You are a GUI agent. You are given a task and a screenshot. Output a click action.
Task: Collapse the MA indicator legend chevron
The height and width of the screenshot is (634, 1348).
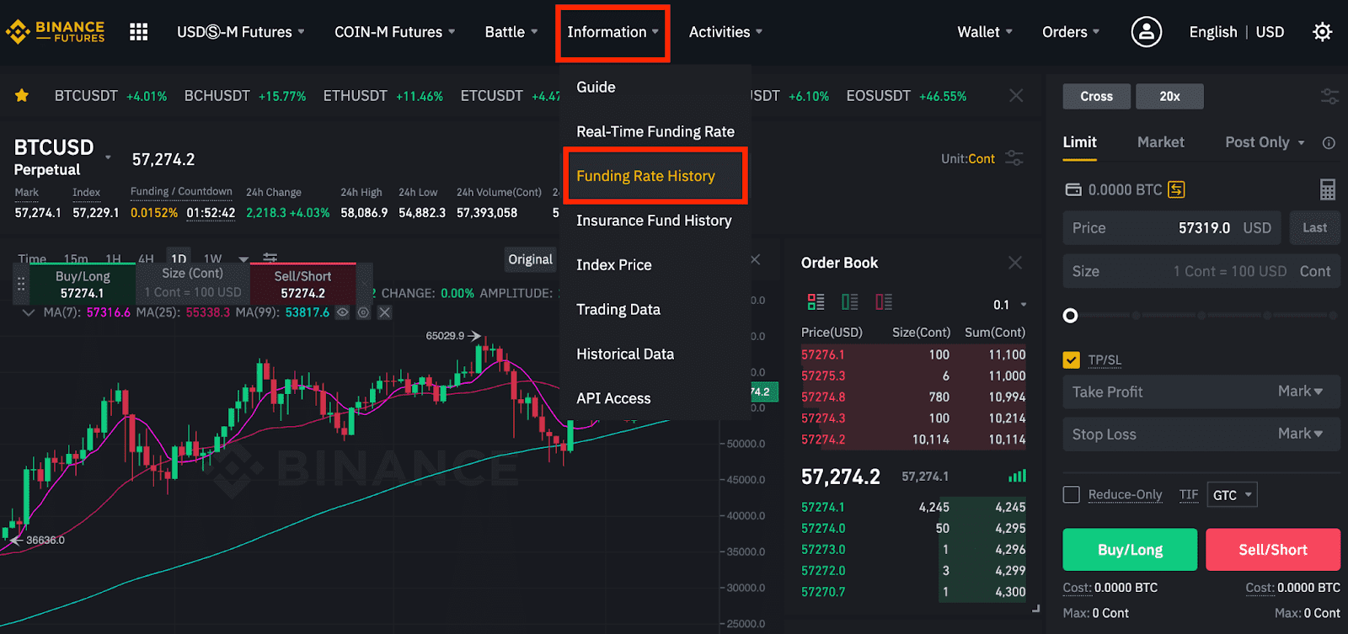tap(29, 312)
